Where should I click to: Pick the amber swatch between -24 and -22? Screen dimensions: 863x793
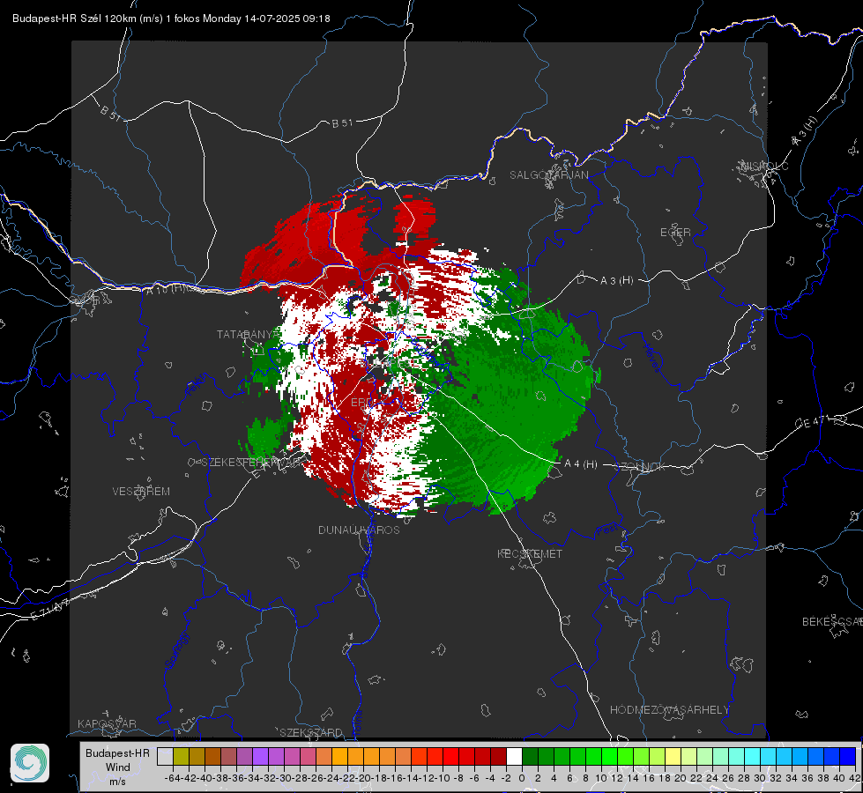coord(339,756)
